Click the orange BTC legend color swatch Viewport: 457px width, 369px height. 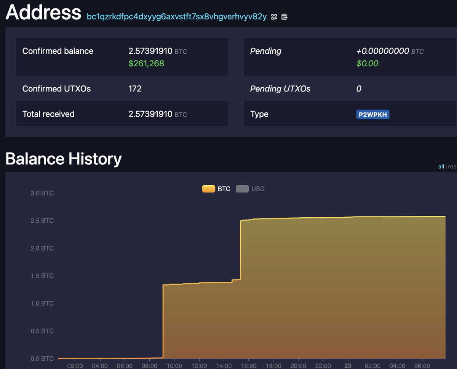[208, 189]
